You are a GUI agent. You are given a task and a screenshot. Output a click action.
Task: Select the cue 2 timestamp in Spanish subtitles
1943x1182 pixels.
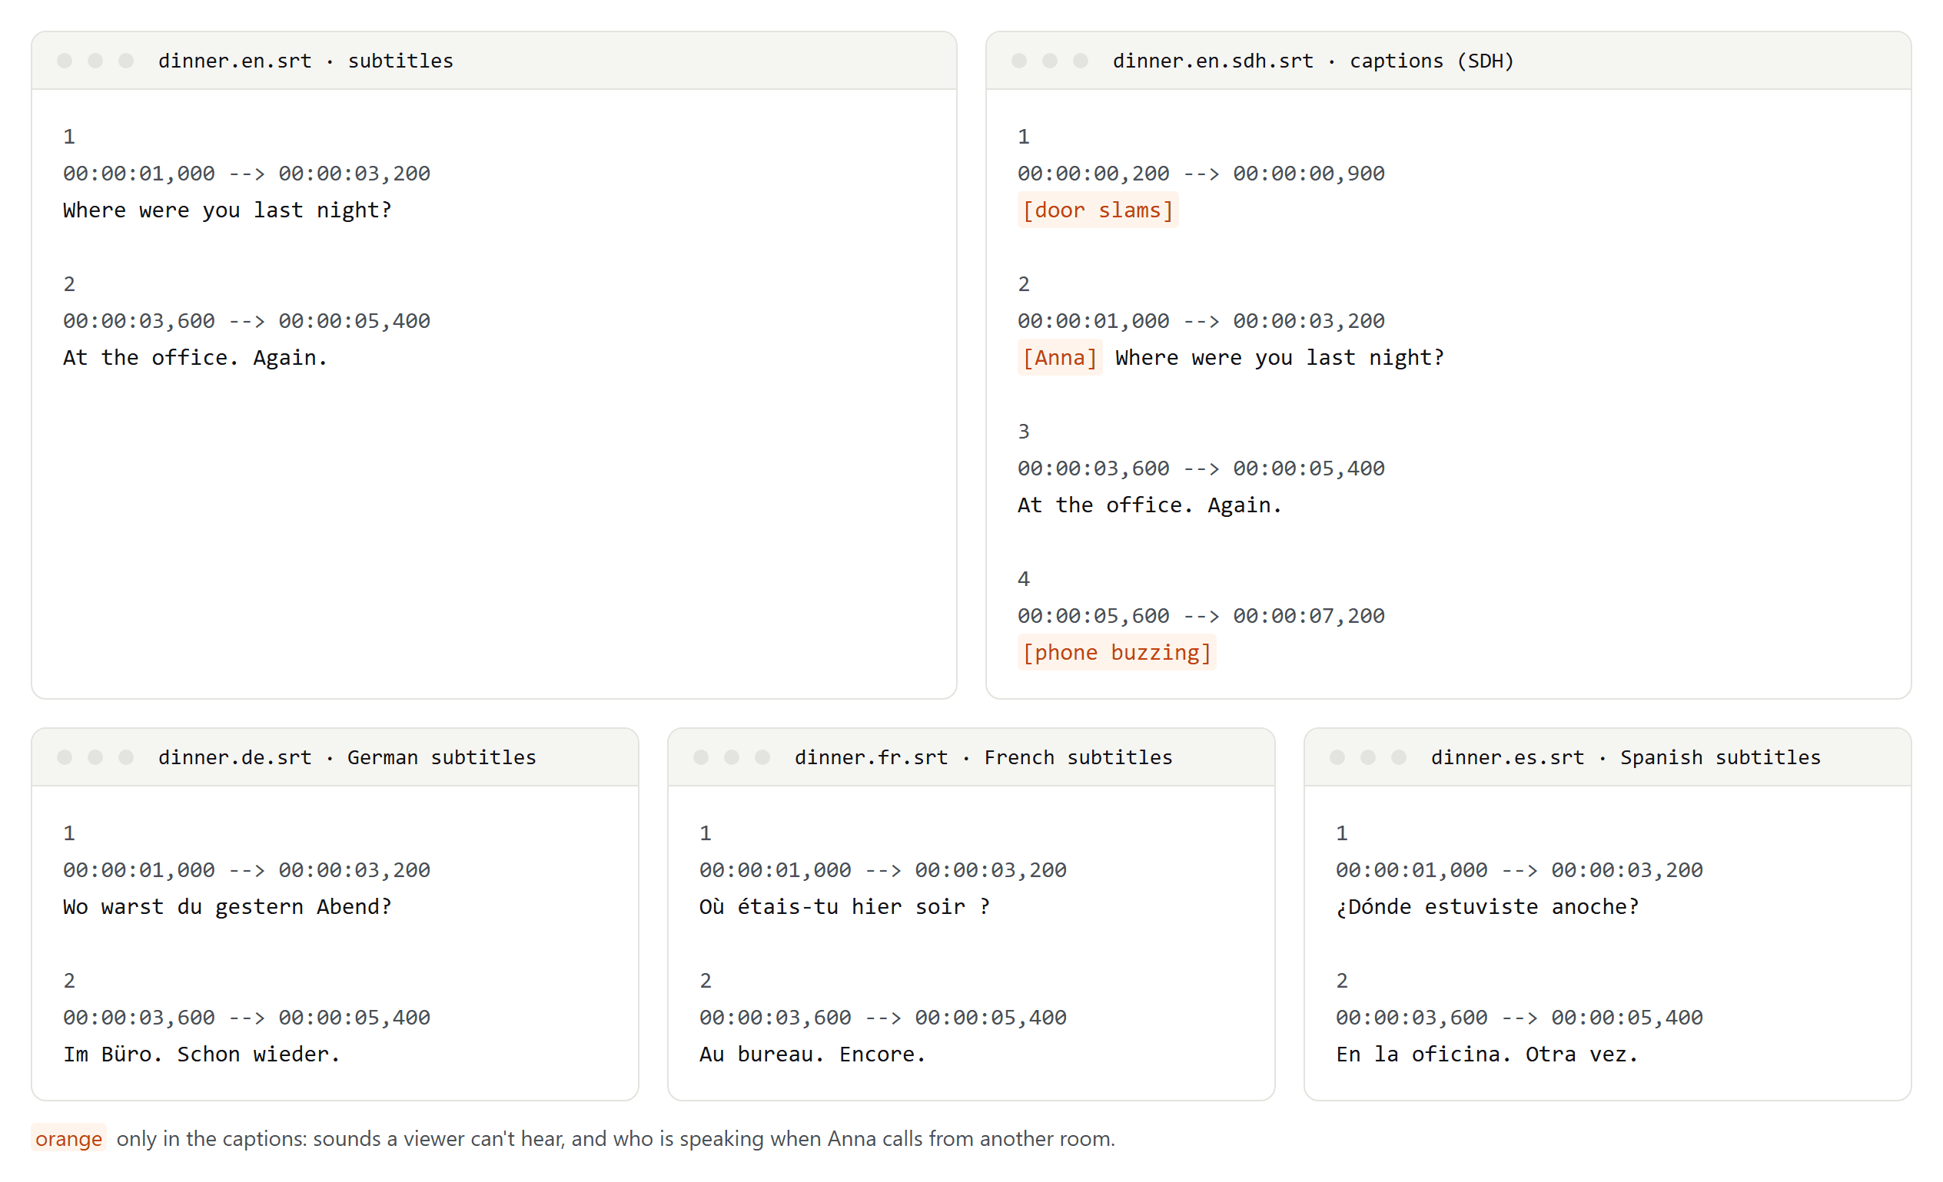click(x=1520, y=1018)
